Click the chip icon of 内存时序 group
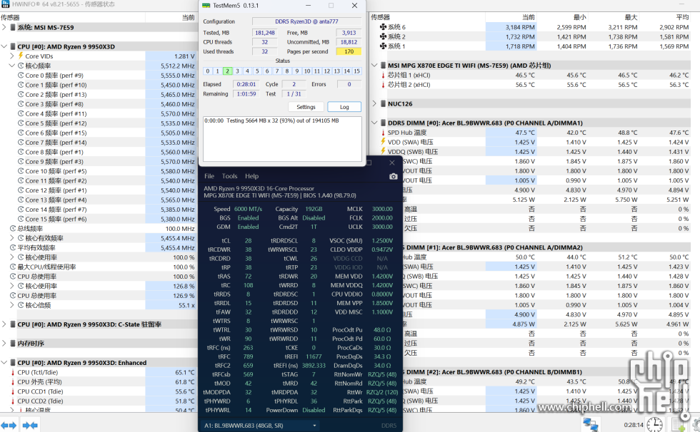Viewport: 700px width, 432px height. (x=13, y=344)
